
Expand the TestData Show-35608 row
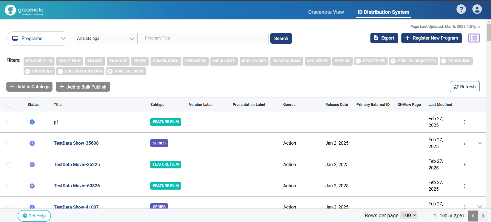coord(480,143)
